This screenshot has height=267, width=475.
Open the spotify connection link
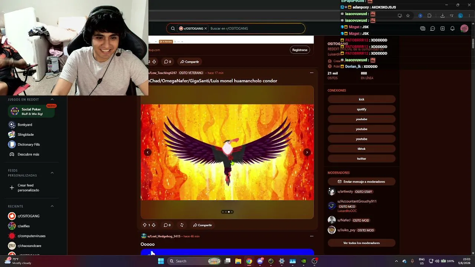(x=361, y=109)
